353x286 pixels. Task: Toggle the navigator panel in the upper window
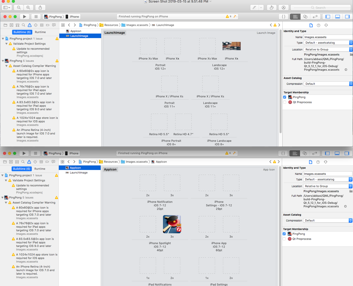pyautogui.click(x=328, y=17)
